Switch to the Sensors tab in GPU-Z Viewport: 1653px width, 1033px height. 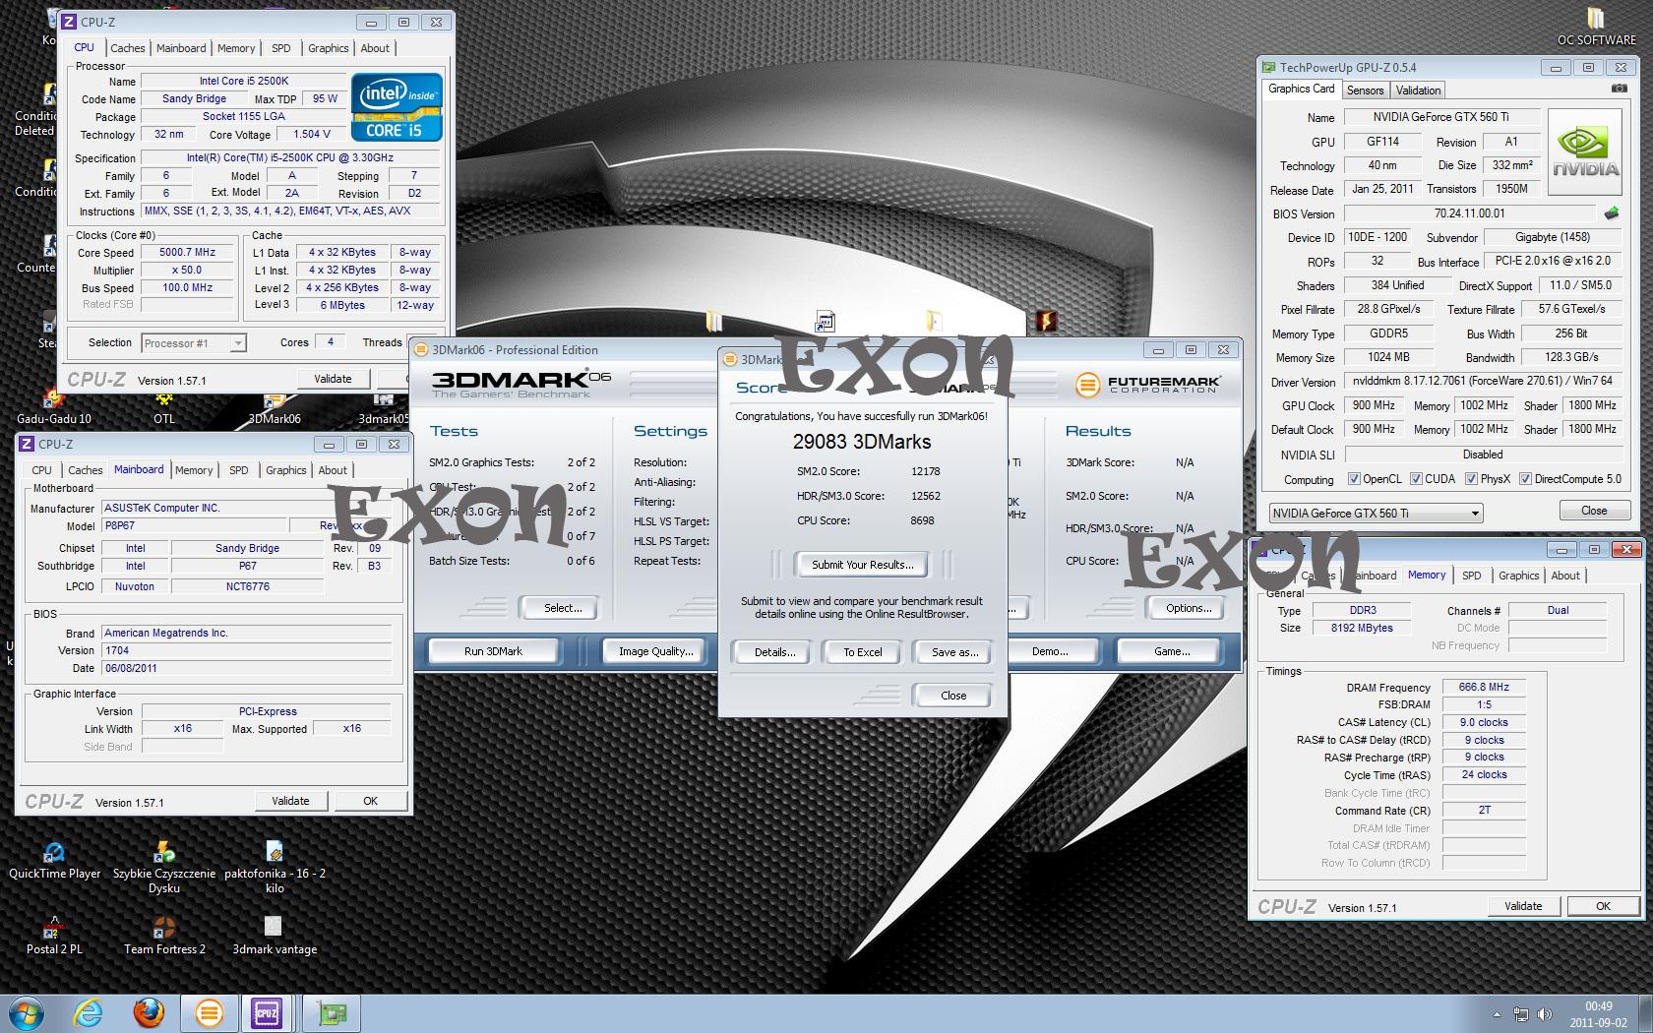click(x=1365, y=90)
